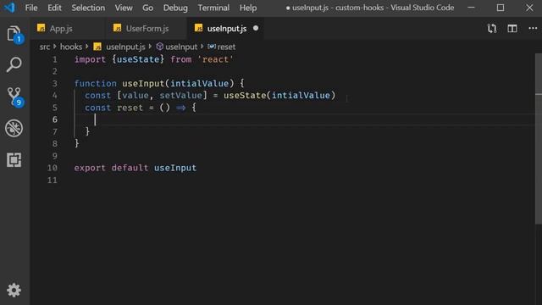This screenshot has width=542, height=305.
Task: Select the useInput.js tab
Action: [226, 28]
